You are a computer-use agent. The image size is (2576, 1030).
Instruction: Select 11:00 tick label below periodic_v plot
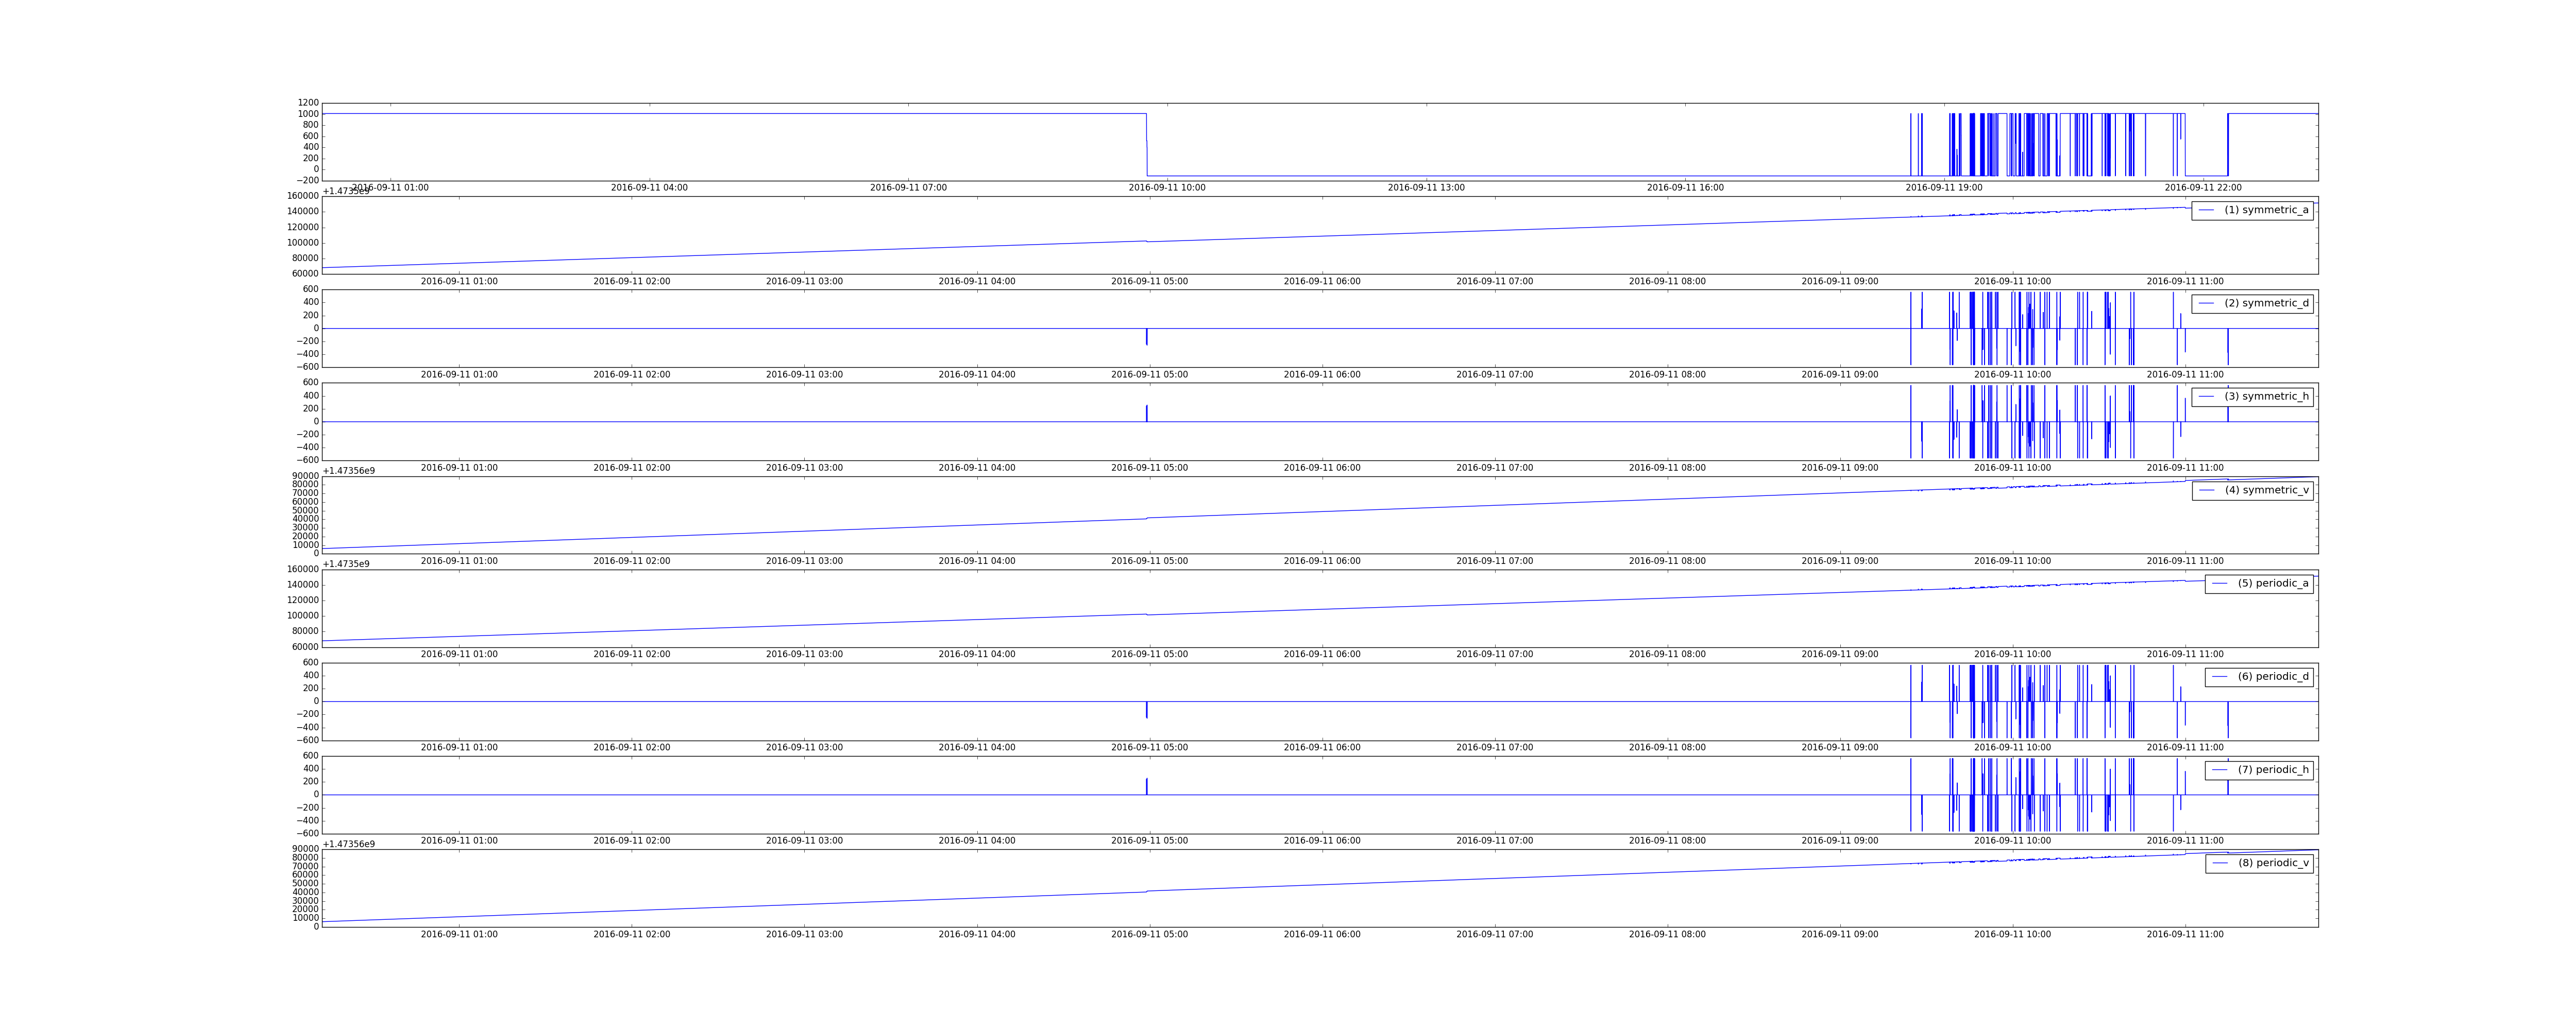2185,935
